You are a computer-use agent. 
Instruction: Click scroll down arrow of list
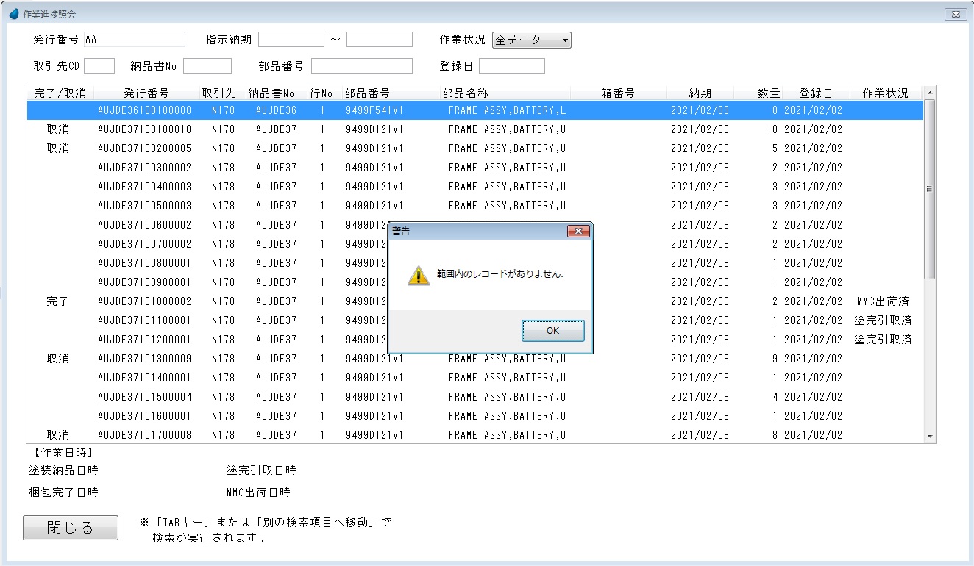(x=930, y=436)
